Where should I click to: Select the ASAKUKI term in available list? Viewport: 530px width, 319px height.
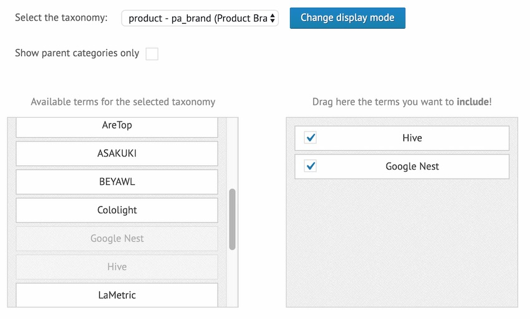pyautogui.click(x=117, y=153)
